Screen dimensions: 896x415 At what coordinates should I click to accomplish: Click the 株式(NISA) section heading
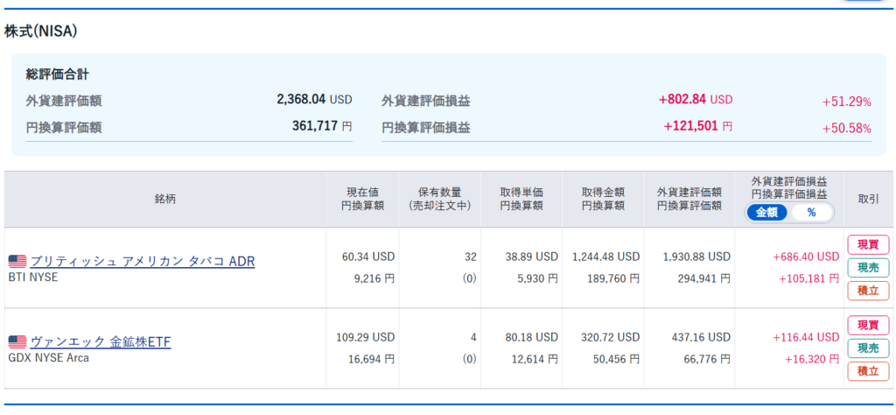(41, 32)
